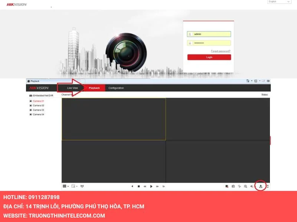The height and width of the screenshot is (222, 297).
Task: Expand the red side panel handle
Action: (270, 141)
